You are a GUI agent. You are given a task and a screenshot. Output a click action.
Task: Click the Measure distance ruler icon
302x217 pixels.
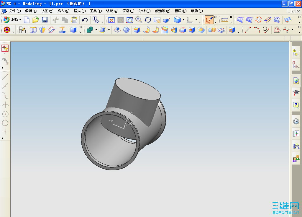click(224, 20)
